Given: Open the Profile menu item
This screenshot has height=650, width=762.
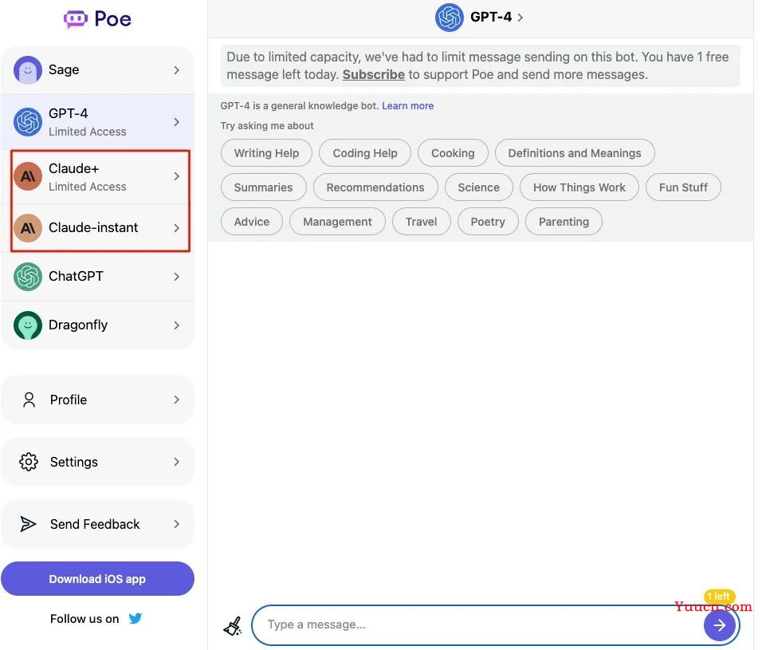Looking at the screenshot, I should point(98,400).
